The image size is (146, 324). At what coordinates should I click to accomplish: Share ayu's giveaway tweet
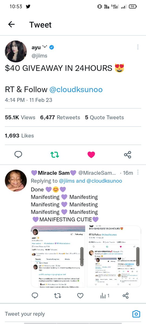(x=127, y=154)
